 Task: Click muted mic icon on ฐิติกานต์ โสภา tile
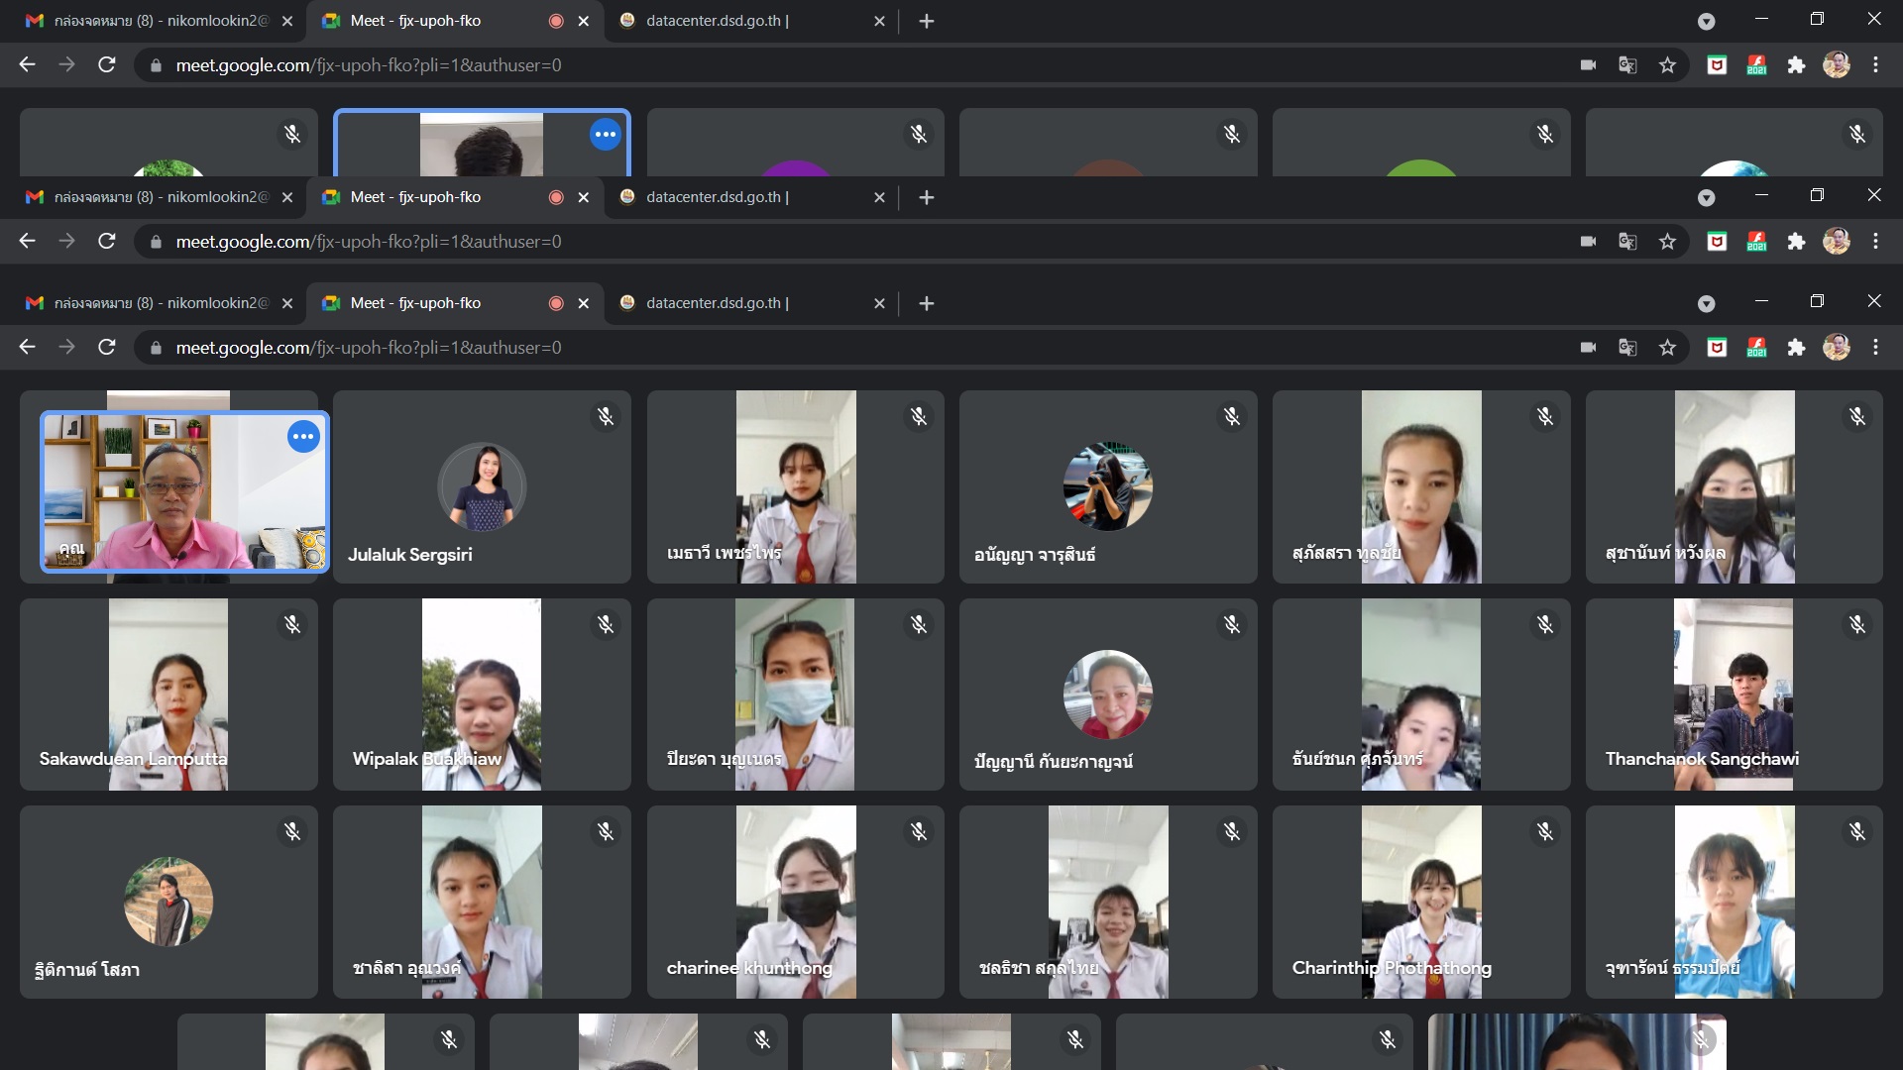[292, 831]
